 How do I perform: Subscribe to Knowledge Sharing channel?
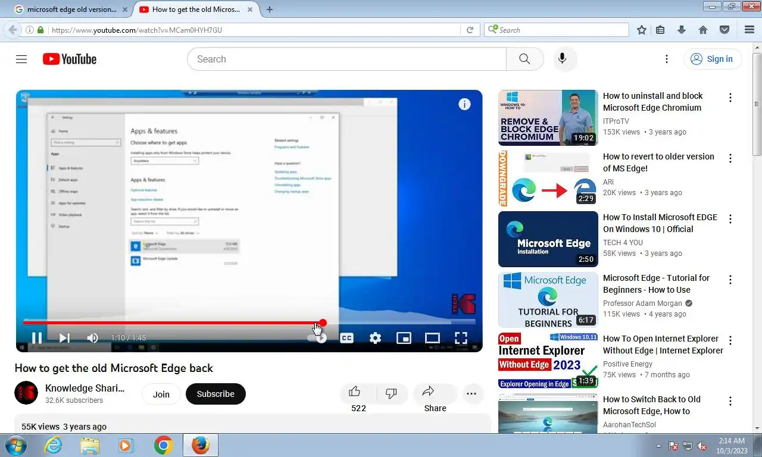(x=216, y=394)
